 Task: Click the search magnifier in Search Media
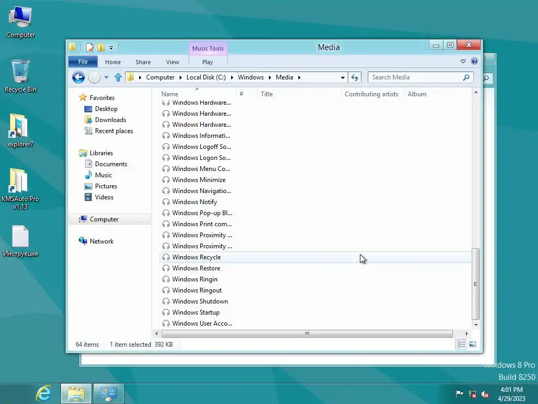pyautogui.click(x=466, y=77)
